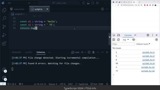
Task: Click the ports forwarded status item
Action: point(21,84)
